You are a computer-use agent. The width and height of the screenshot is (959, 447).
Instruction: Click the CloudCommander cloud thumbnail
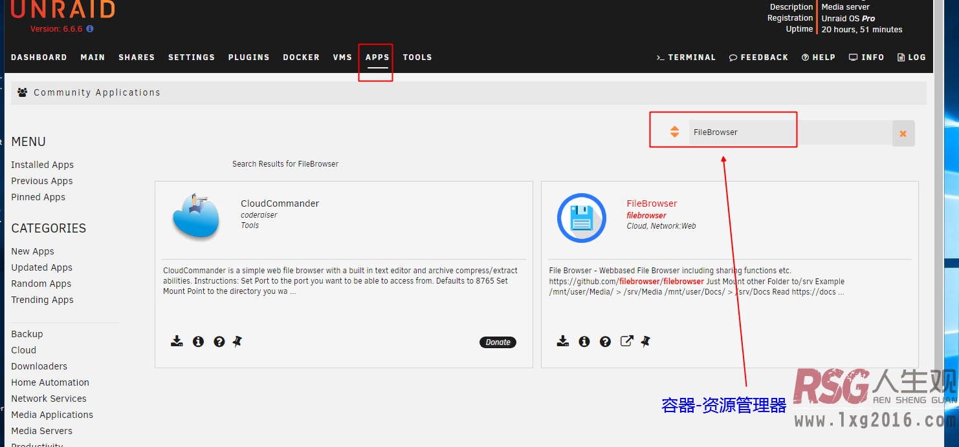tap(197, 217)
